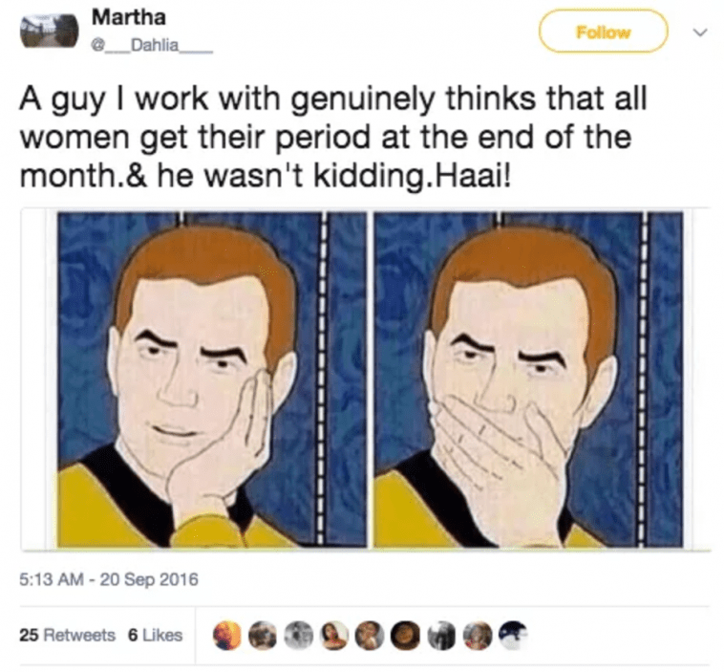Screen dimensions: 724x672
Task: Open the image of man covering his mouth
Action: coord(528,379)
